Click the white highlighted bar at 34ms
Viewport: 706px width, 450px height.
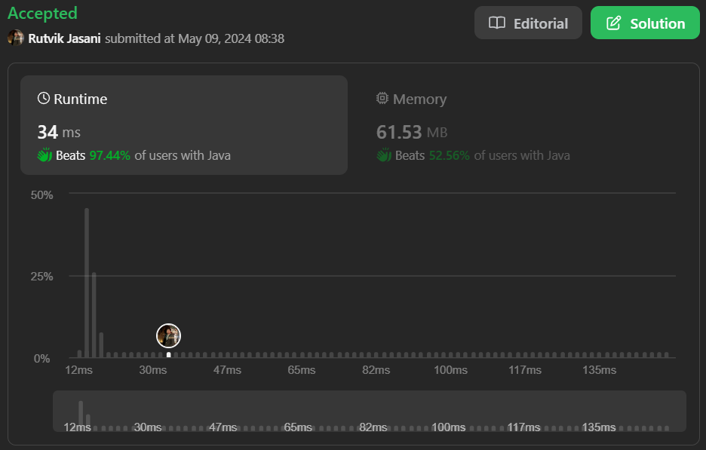point(168,354)
